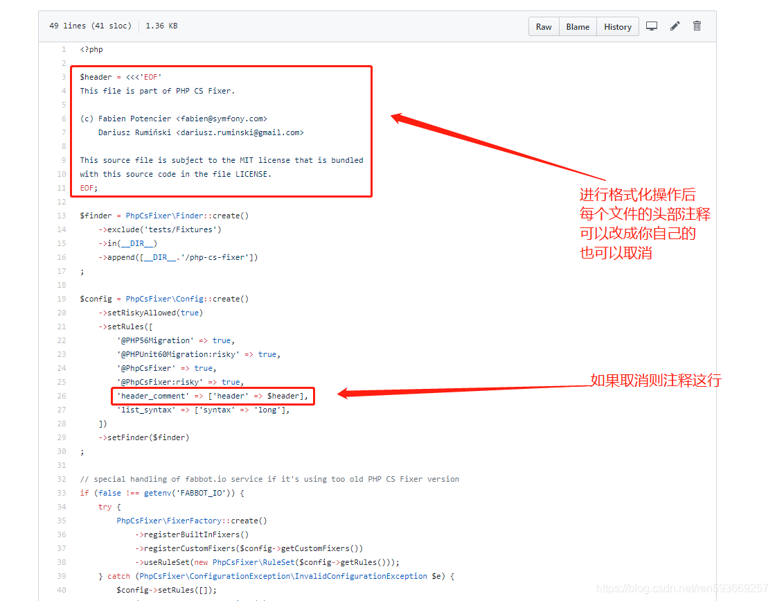The width and height of the screenshot is (775, 601).
Task: Click '$finder = PhpCsFixer\Finder::create()' line
Action: click(x=164, y=216)
